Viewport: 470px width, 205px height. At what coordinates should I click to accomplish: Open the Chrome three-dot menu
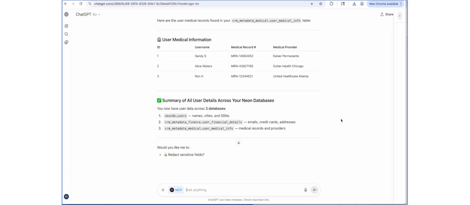point(401,4)
